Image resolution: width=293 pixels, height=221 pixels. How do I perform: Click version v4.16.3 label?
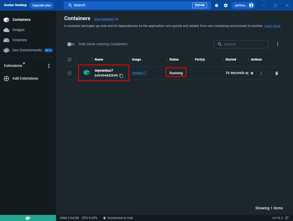[277, 218]
